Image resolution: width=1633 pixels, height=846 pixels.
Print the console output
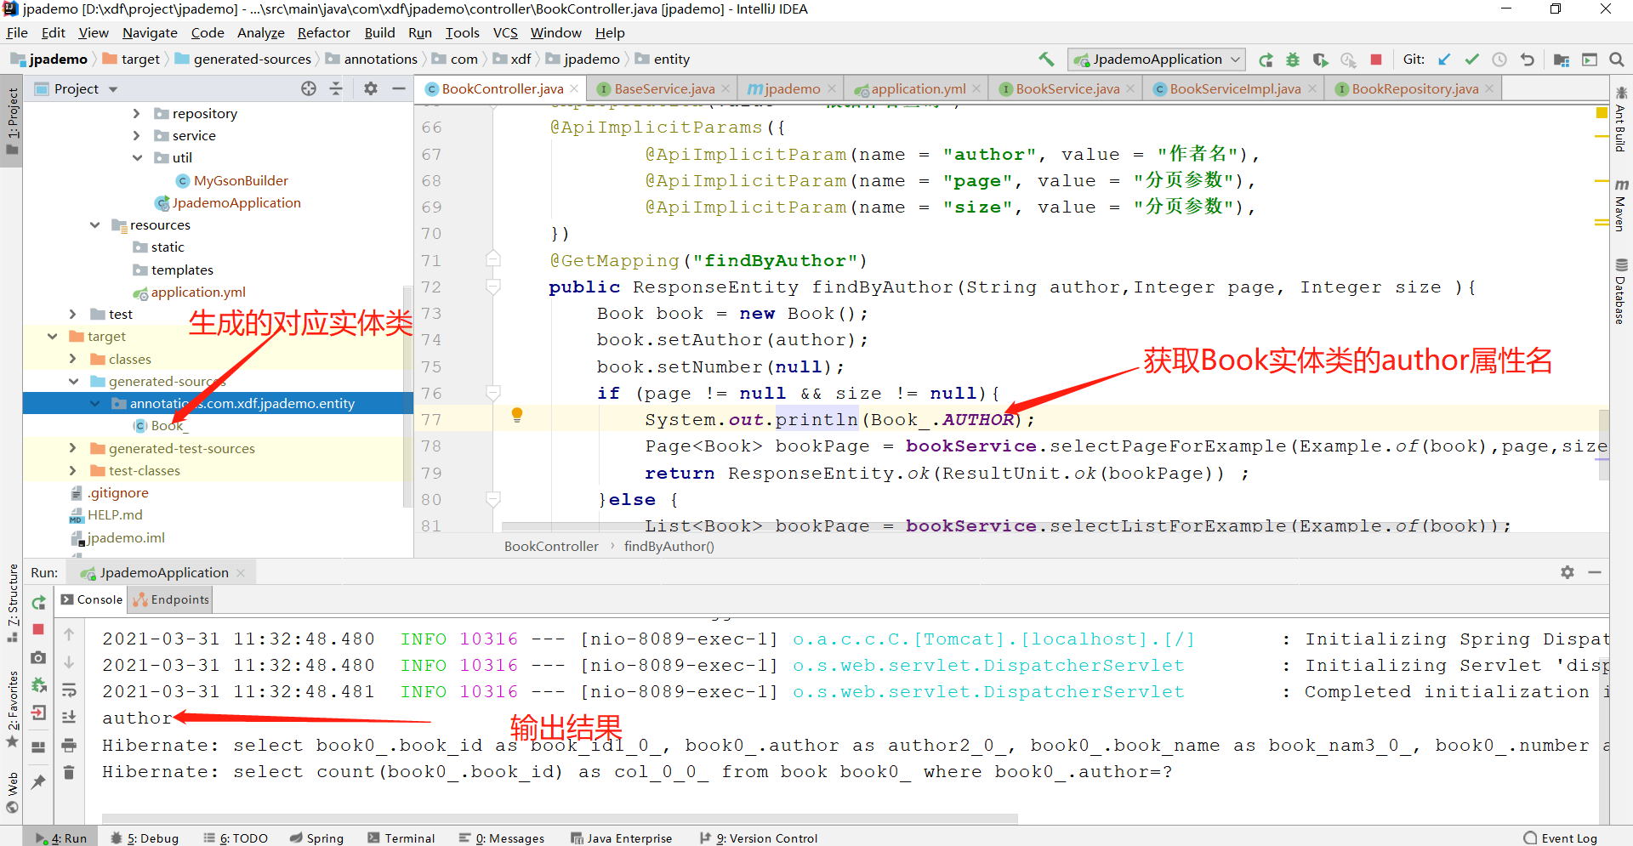click(x=69, y=746)
